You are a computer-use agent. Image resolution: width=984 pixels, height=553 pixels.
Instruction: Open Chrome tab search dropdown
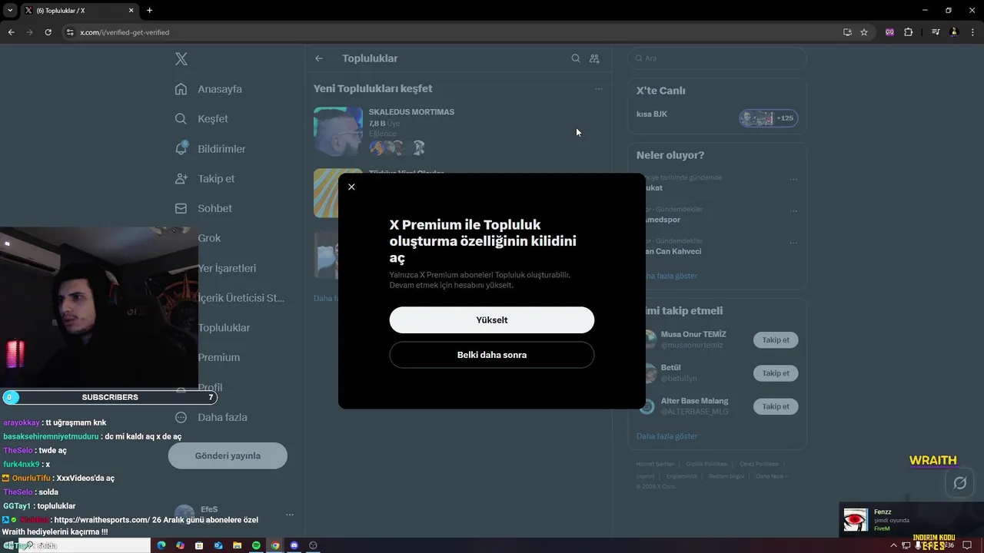coord(10,11)
